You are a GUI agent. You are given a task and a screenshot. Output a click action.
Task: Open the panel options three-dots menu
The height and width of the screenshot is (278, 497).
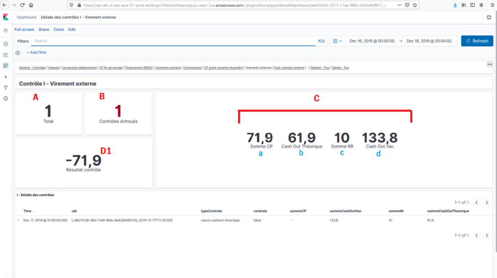489,64
